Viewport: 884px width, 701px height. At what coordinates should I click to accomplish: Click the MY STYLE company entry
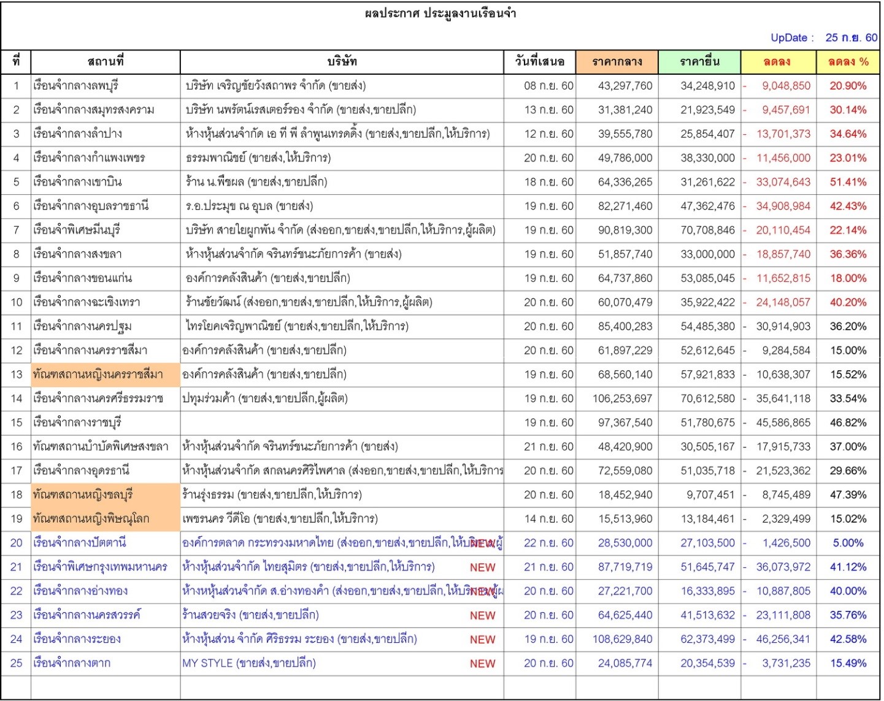[x=248, y=663]
